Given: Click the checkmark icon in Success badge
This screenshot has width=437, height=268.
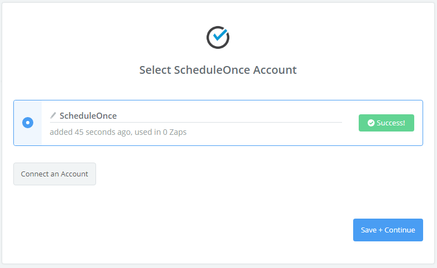Looking at the screenshot, I should (x=371, y=123).
